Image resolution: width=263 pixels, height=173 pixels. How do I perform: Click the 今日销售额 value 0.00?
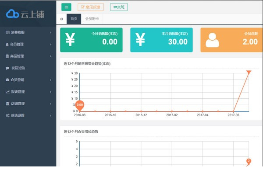coord(110,42)
